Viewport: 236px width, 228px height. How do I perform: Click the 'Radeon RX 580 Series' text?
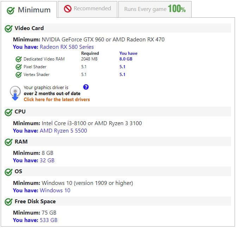[x=67, y=47]
